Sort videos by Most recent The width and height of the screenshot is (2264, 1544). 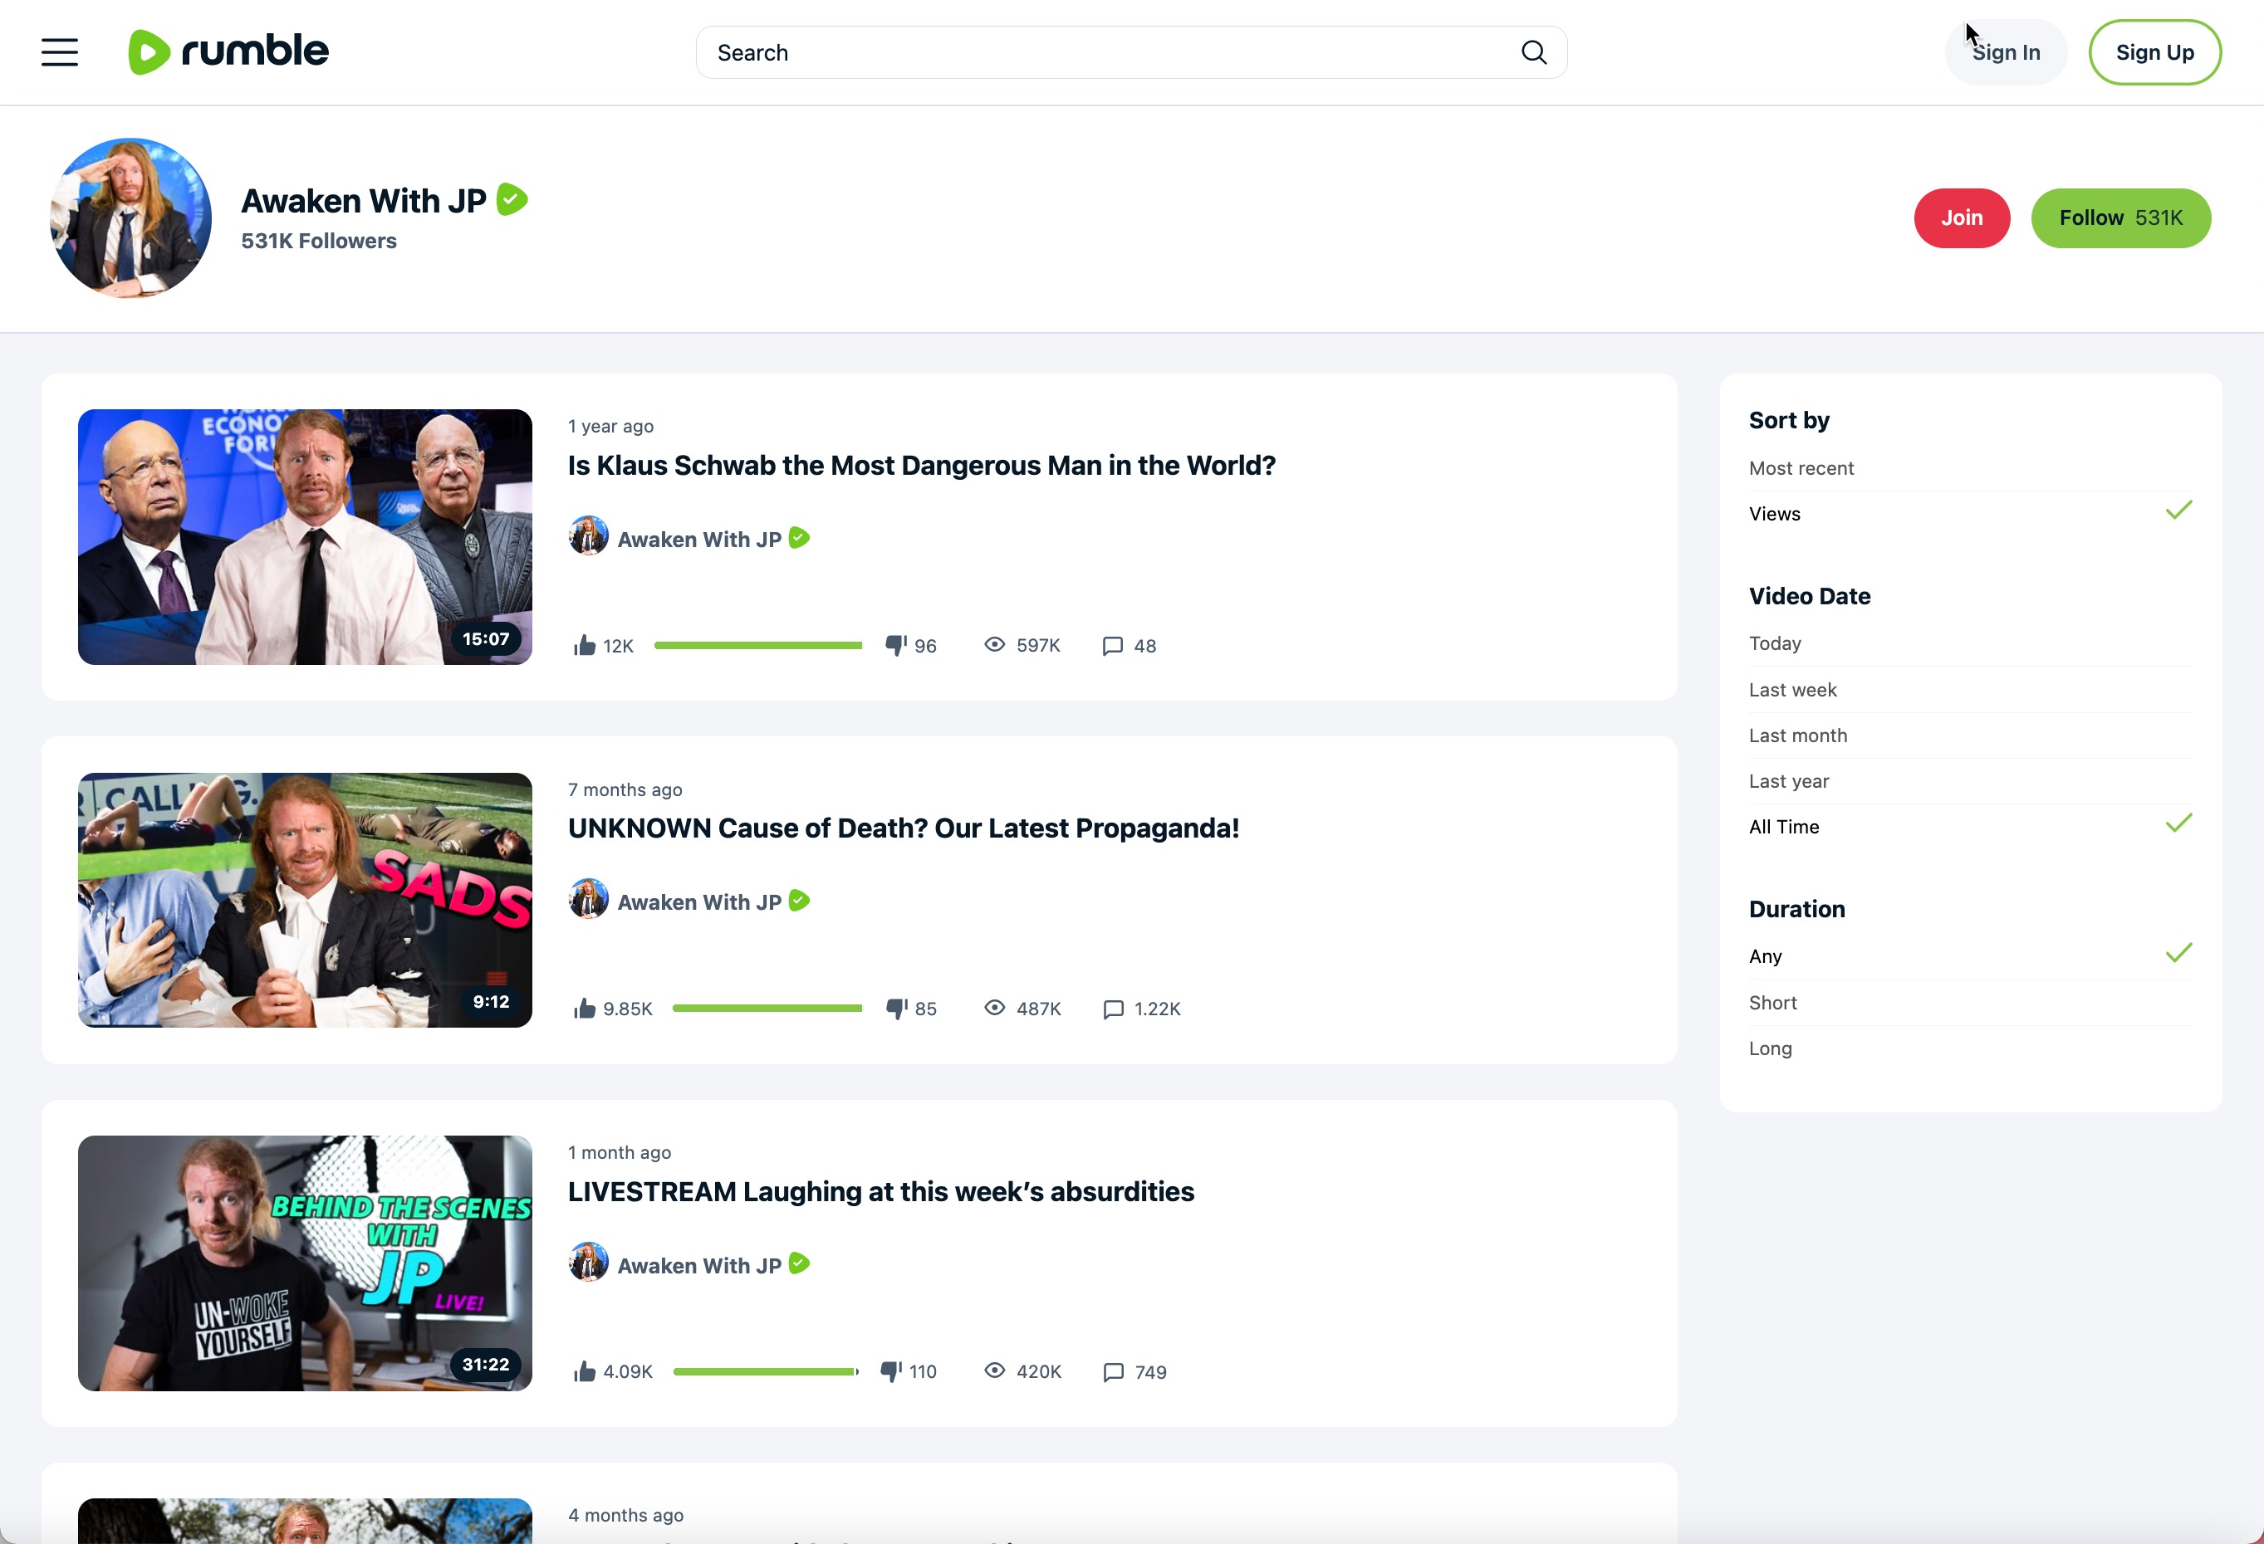[1801, 468]
